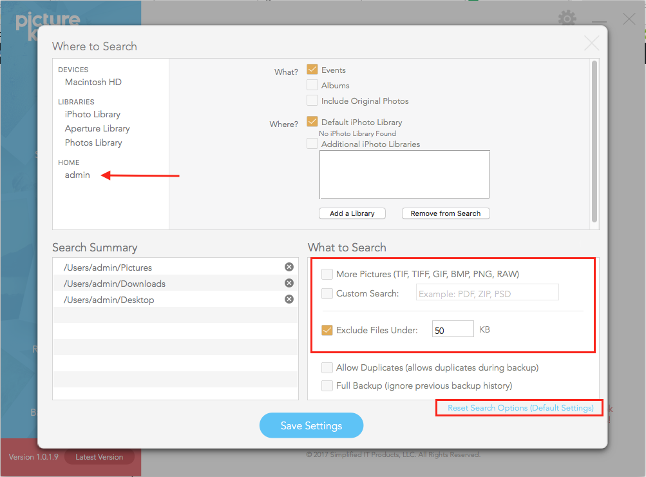646x477 pixels.
Task: Select Macintosh HD in devices list
Action: pos(93,82)
